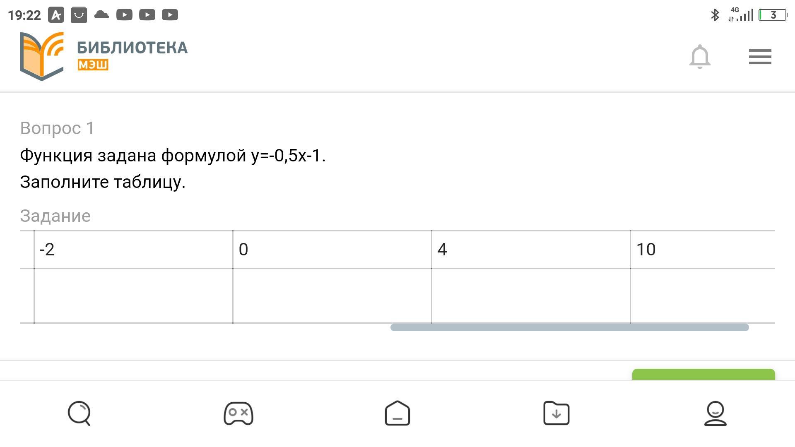The height and width of the screenshot is (447, 795).
Task: Tap the home icon in bottom bar
Action: tap(397, 413)
